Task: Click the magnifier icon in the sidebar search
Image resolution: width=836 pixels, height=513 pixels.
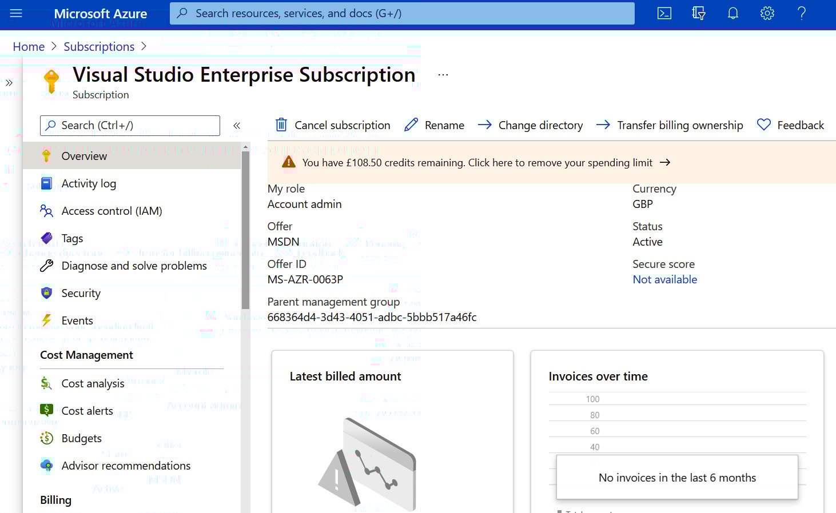Action: coord(51,125)
